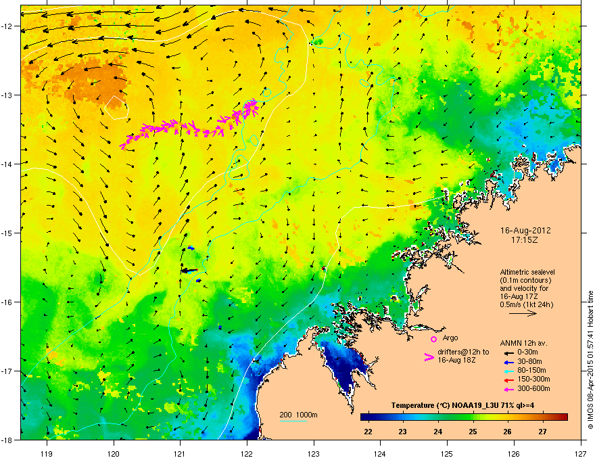Click the latitude '-18' axis label

coord(8,440)
